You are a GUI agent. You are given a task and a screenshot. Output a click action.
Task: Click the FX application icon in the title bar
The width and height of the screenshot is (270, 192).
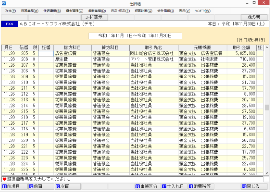pos(3,3)
